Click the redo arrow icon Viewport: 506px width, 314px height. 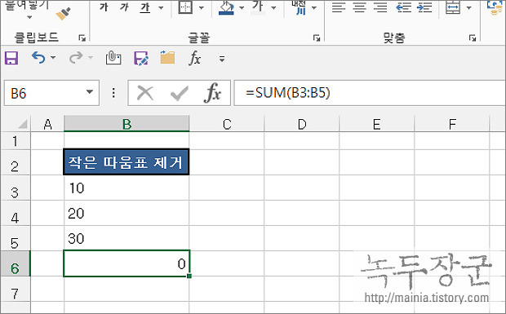point(76,58)
